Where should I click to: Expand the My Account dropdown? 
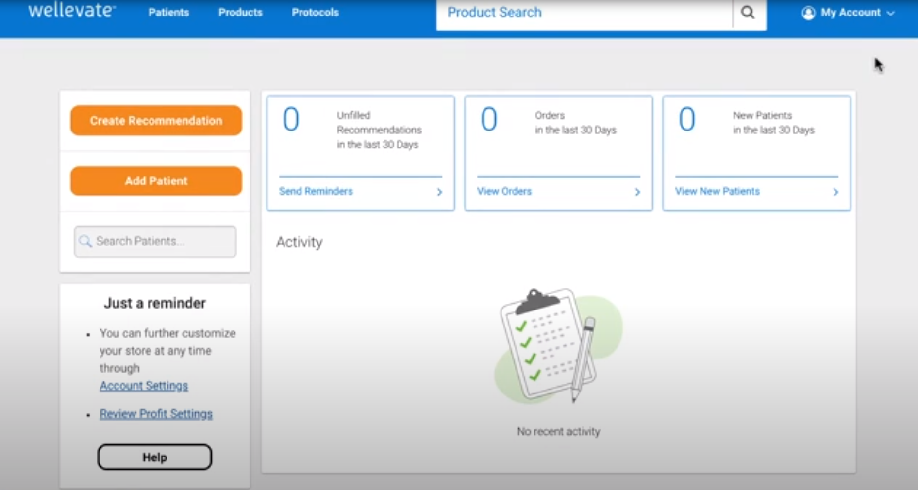coord(891,13)
